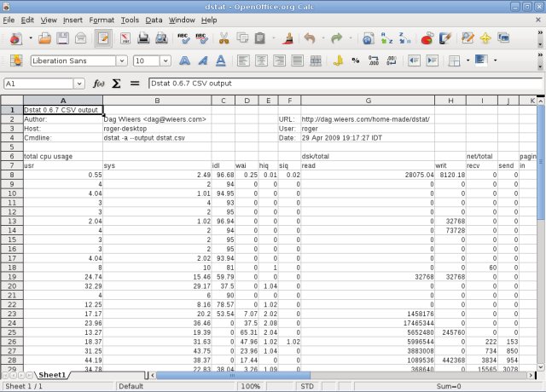The image size is (546, 392).
Task: Click the Justified alignment icon
Action: pyautogui.click(x=298, y=61)
